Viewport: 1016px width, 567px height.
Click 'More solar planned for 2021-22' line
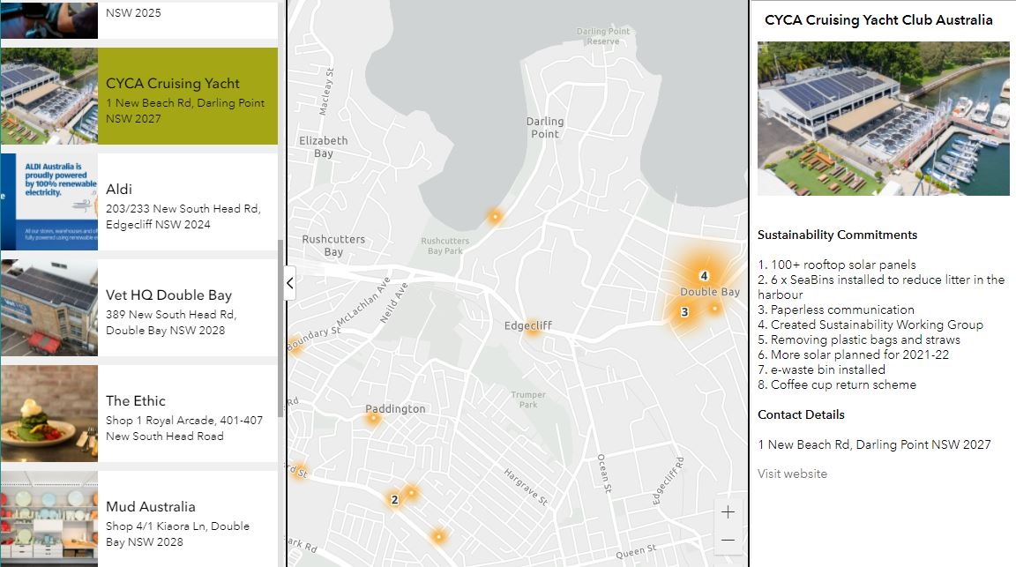point(854,354)
